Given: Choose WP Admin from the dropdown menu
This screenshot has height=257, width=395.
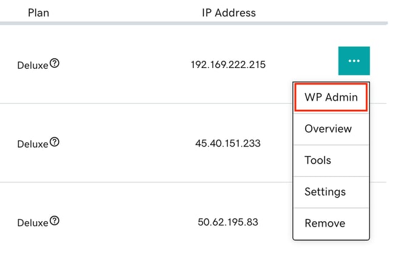Looking at the screenshot, I should click(x=331, y=97).
